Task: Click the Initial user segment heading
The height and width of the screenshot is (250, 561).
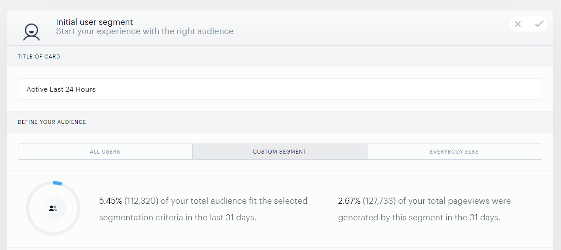Action: (94, 22)
